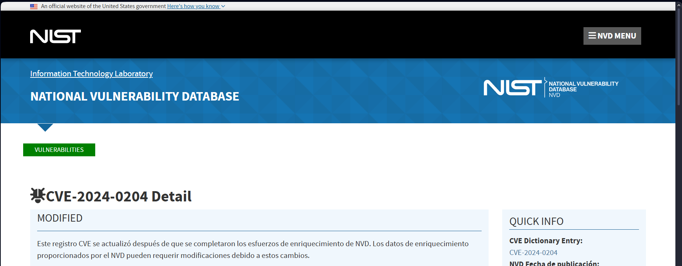Click NATIONAL VULNERABILITY DATABASE heading
Image resolution: width=682 pixels, height=266 pixels.
[x=135, y=96]
